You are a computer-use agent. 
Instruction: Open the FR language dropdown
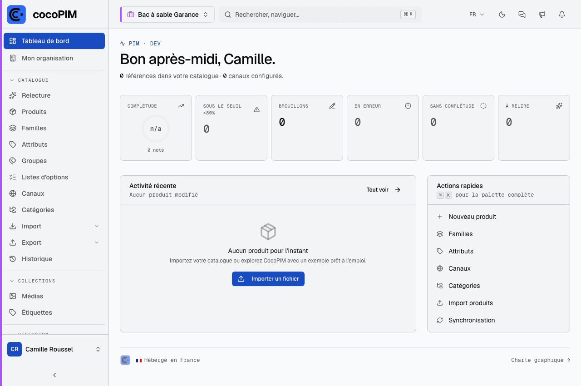(477, 15)
